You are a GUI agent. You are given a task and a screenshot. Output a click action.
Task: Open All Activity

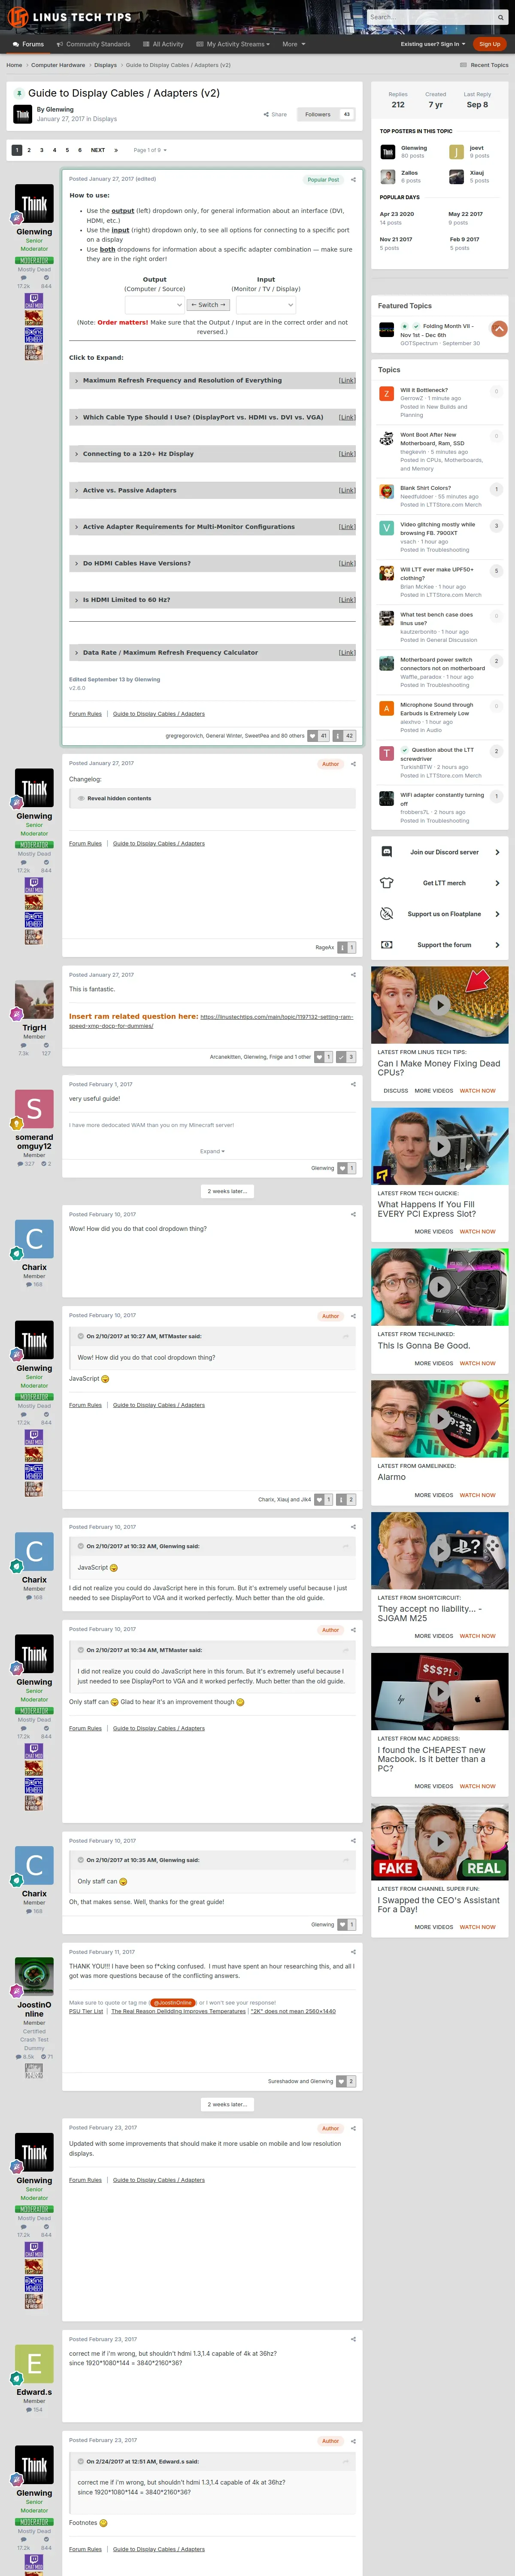point(163,44)
